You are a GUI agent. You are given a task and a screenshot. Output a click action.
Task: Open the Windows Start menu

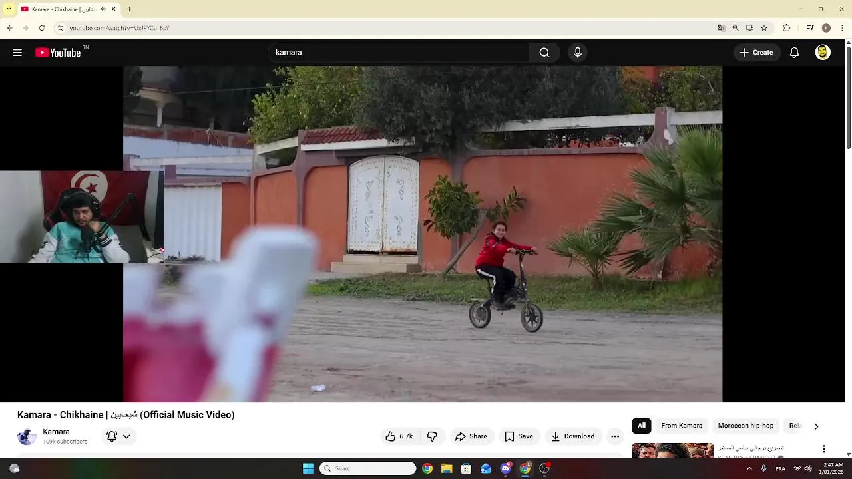(308, 468)
